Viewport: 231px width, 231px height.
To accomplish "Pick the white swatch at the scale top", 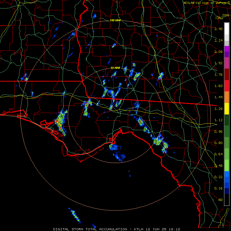I will point(227,29).
